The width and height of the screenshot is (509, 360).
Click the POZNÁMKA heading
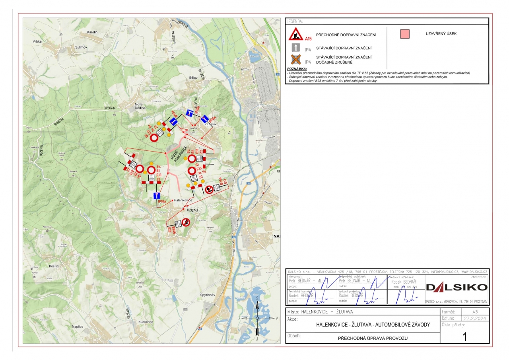[297, 69]
